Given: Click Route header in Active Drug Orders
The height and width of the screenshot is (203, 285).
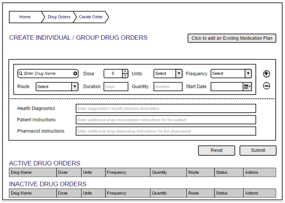Looking at the screenshot, I should click(x=201, y=172).
